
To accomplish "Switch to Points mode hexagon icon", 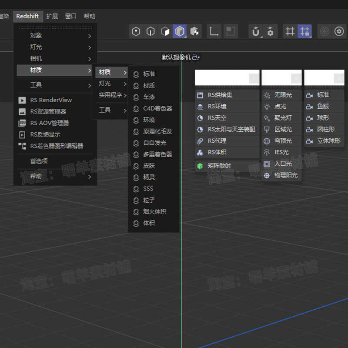I will (136, 31).
